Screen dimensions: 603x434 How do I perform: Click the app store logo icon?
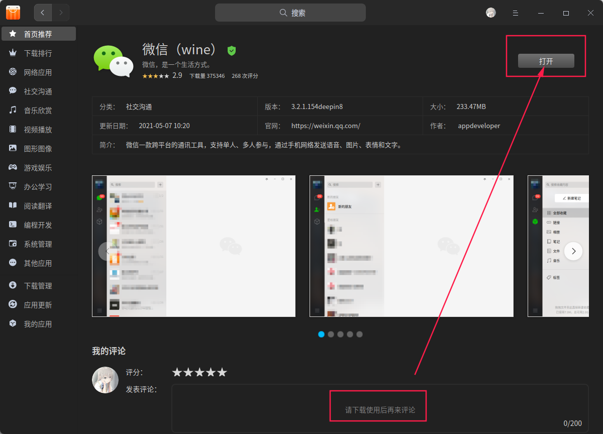(x=13, y=13)
